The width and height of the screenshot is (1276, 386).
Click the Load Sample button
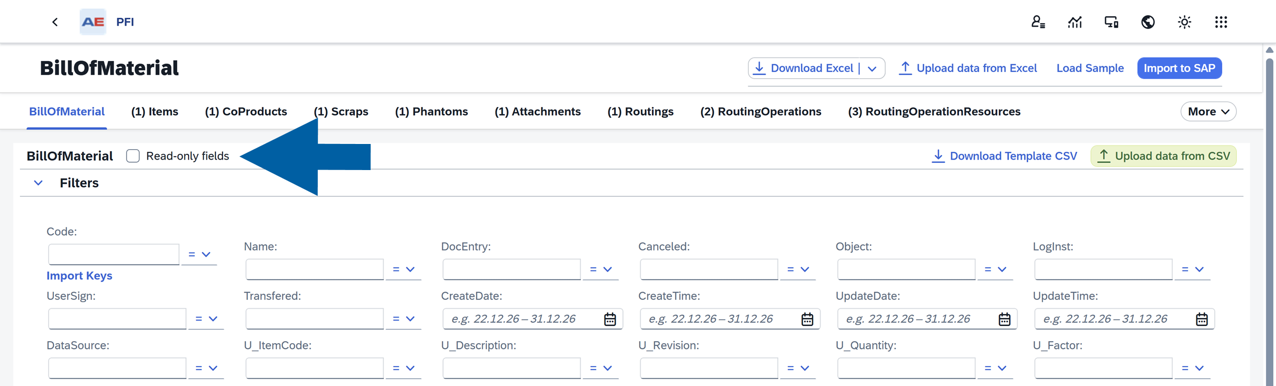tap(1090, 68)
